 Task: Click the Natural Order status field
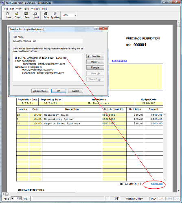134,199
